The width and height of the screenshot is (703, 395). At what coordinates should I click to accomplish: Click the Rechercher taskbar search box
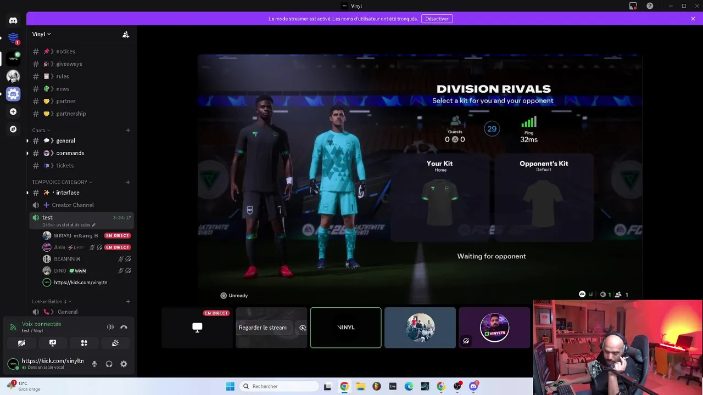(x=278, y=386)
